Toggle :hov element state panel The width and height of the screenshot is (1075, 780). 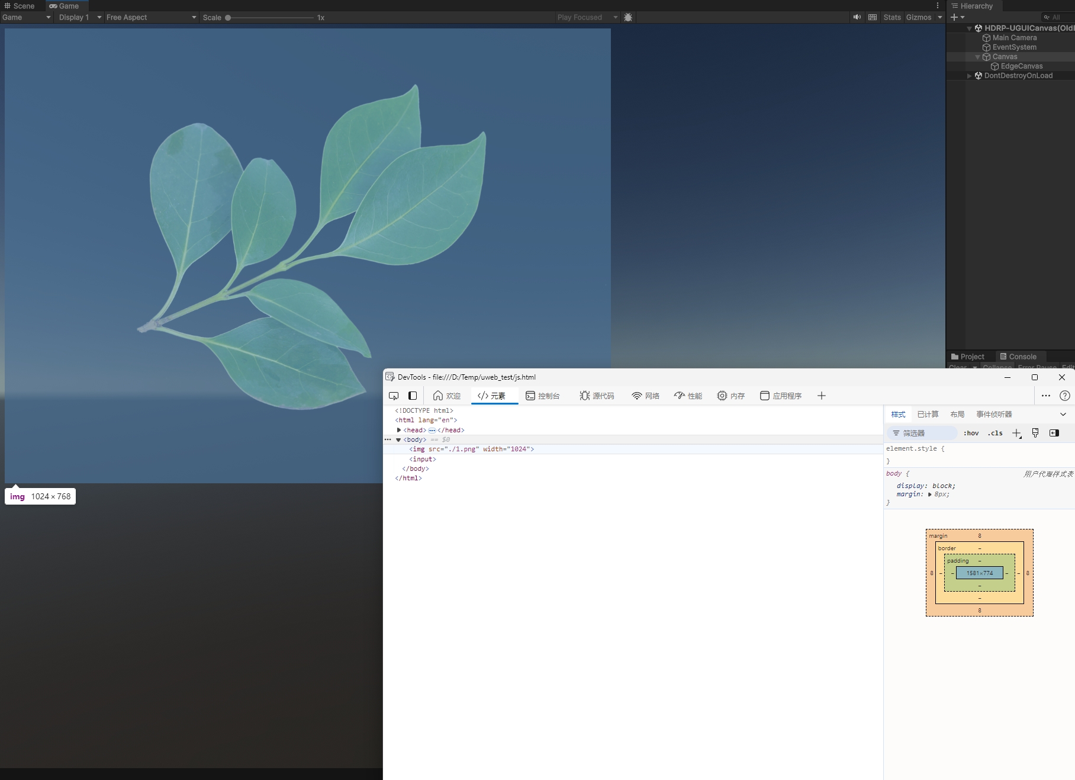971,433
